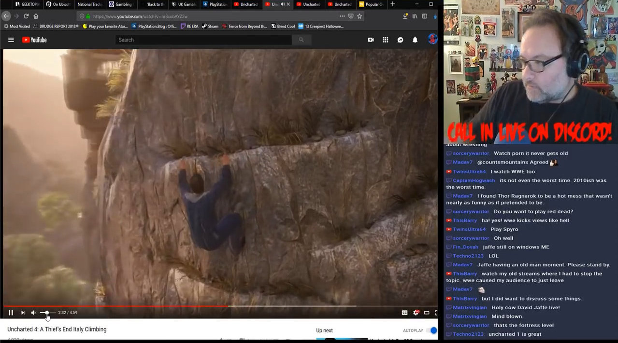Toggle closed captions on the video

click(404, 313)
